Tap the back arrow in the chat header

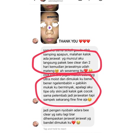[34, 0]
